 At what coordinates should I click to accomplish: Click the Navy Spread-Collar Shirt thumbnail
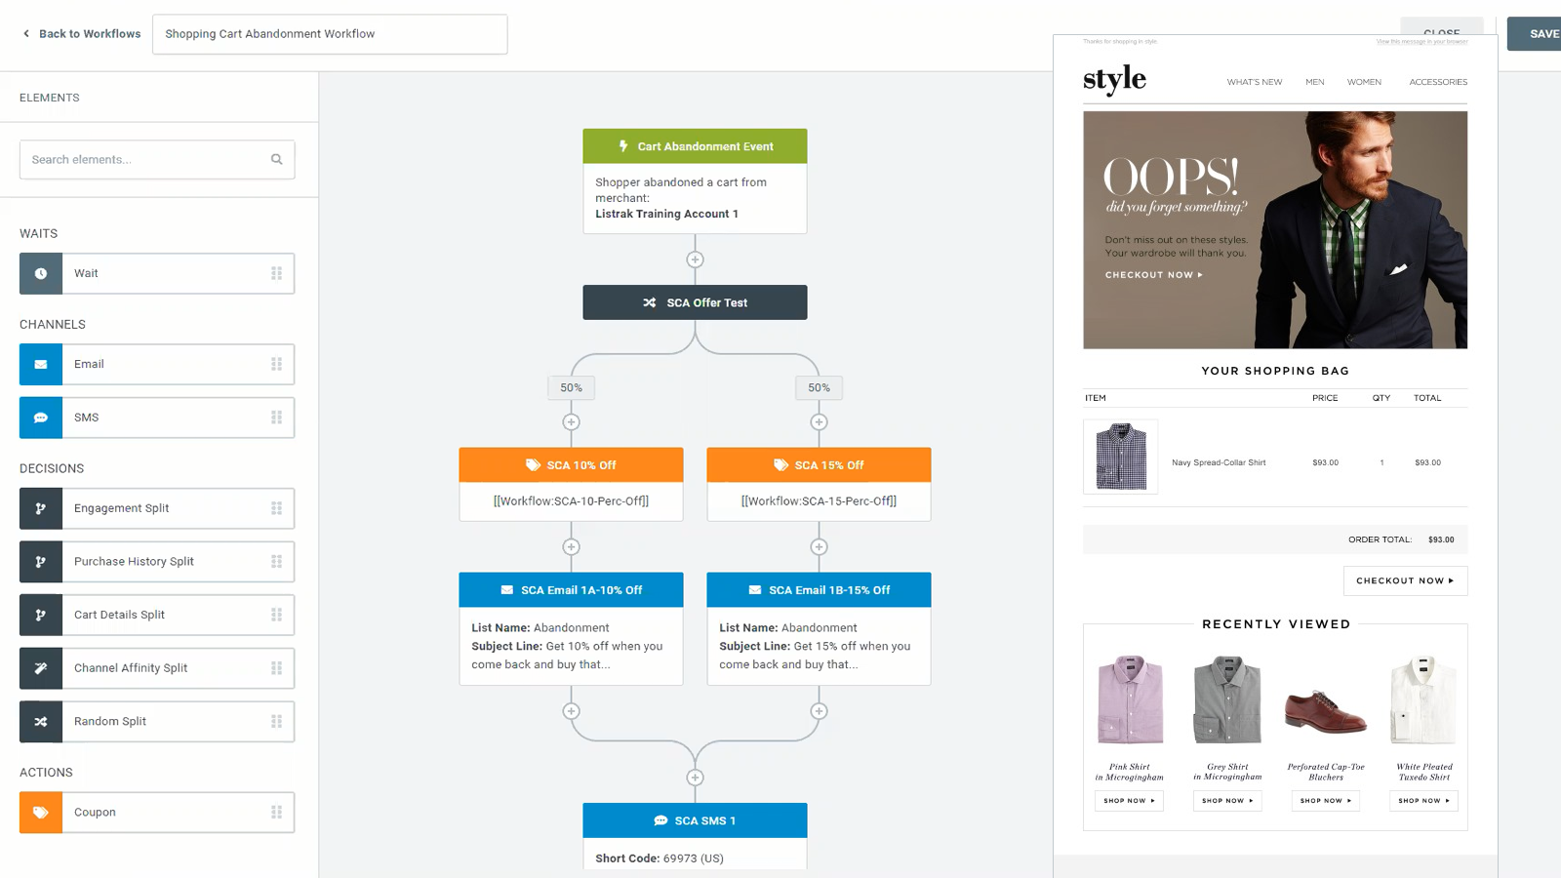point(1120,456)
